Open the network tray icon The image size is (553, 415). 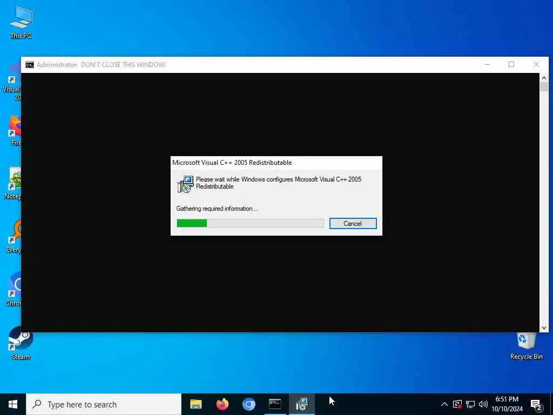(470, 404)
